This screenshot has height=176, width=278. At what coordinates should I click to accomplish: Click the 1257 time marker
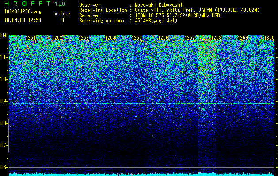(190, 38)
